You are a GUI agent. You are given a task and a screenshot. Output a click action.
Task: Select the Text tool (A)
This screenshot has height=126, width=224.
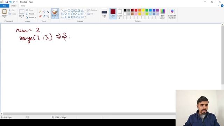coord(48,12)
